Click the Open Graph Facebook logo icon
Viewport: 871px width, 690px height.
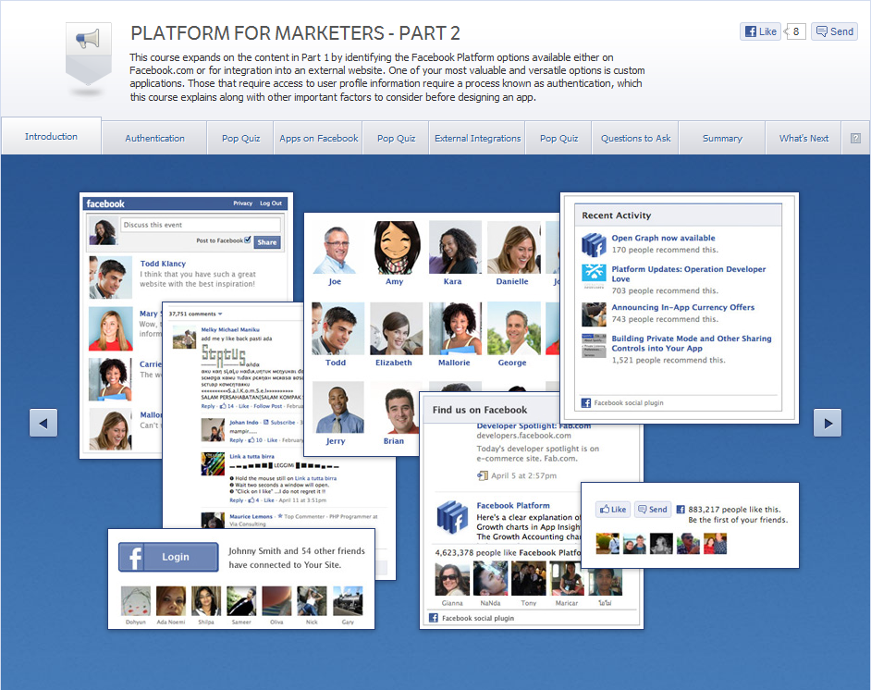[594, 245]
